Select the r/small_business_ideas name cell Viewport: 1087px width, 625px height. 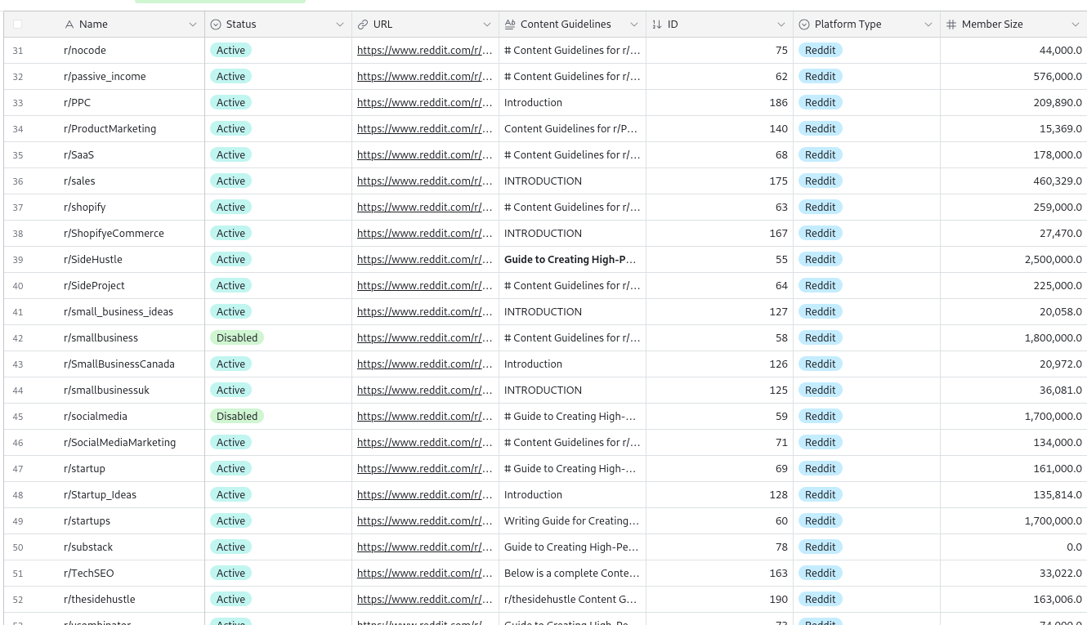pos(131,312)
